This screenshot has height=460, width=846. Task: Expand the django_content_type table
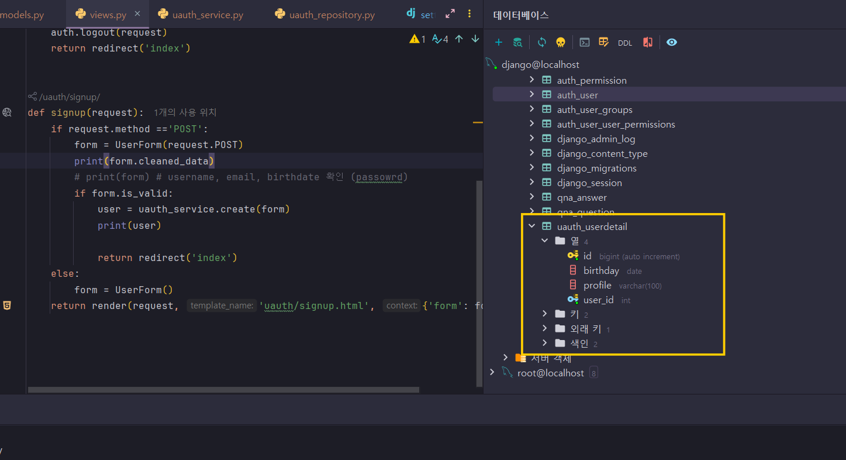tap(531, 153)
